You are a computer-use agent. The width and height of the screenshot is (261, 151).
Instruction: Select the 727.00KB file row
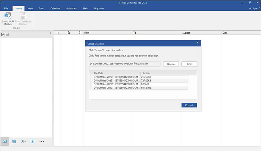pos(140,81)
